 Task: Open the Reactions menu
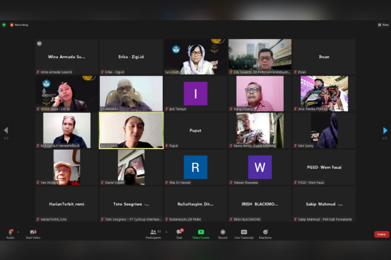[x=265, y=232]
